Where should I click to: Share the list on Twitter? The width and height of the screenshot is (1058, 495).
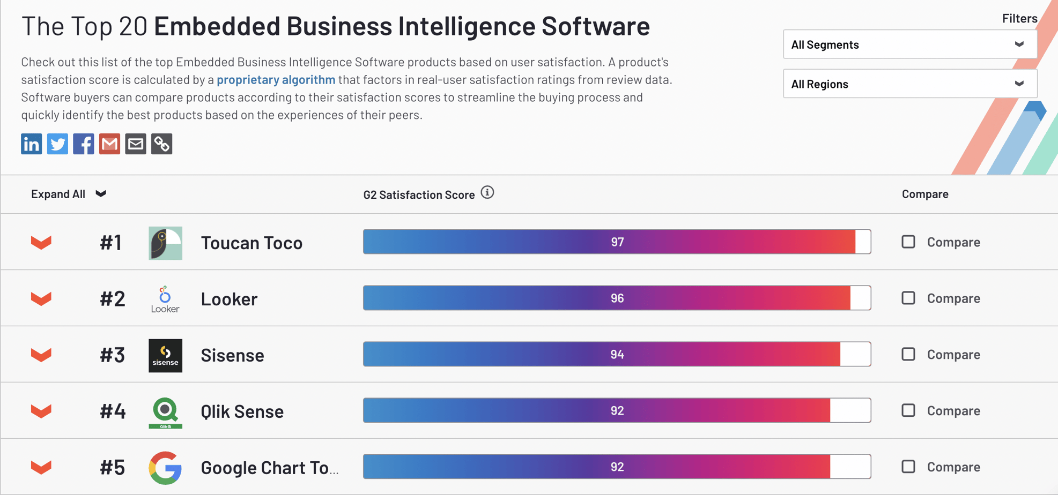(x=57, y=144)
